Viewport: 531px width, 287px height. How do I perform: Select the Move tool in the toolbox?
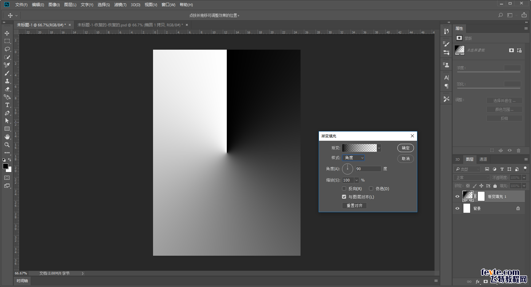[x=7, y=33]
